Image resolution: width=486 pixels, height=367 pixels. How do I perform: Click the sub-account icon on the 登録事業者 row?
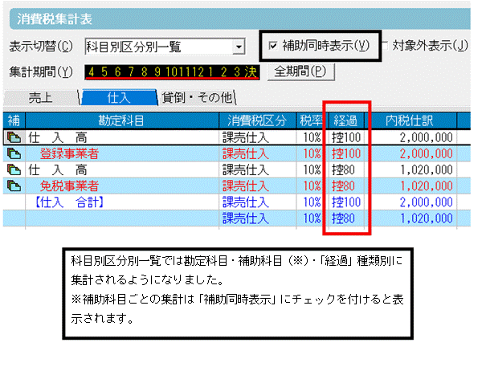[x=14, y=153]
